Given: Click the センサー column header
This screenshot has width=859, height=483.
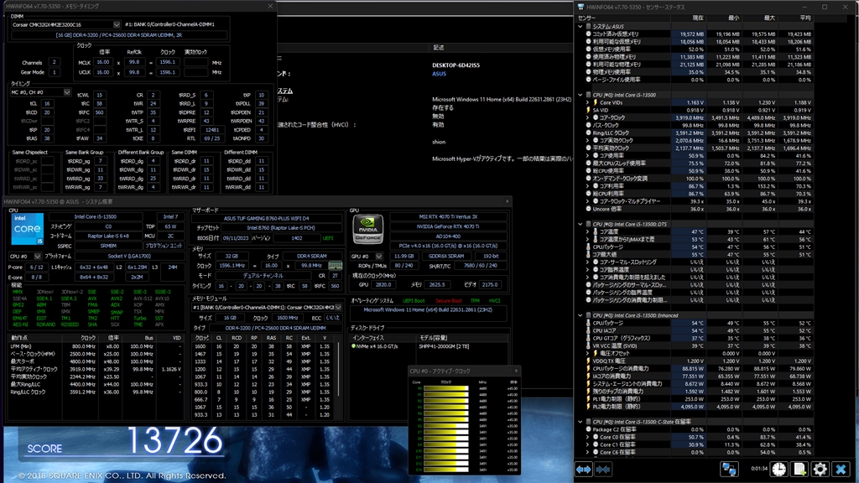Looking at the screenshot, I should click(x=623, y=18).
